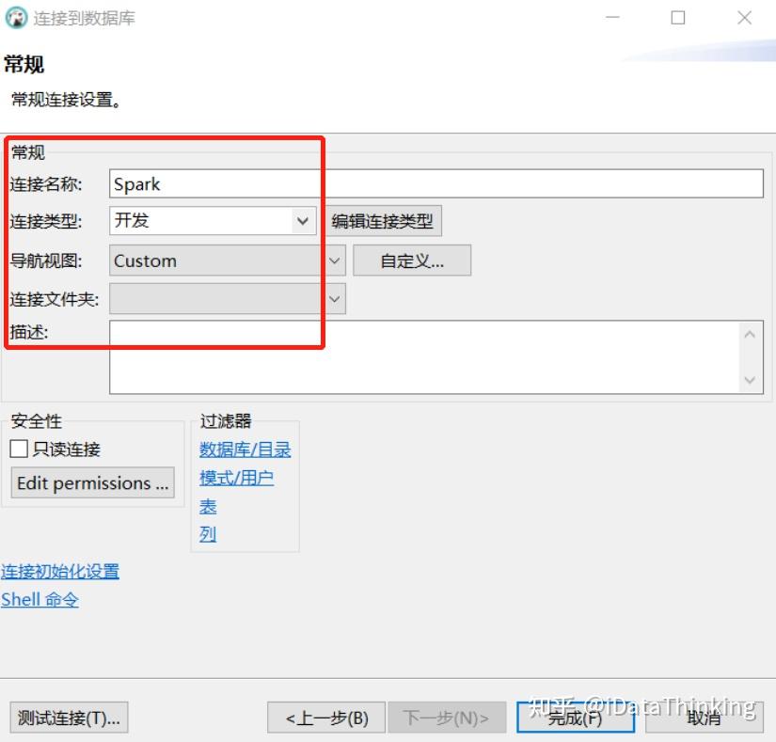Click the DBeaver icon in the title bar
776x742 pixels.
click(16, 16)
